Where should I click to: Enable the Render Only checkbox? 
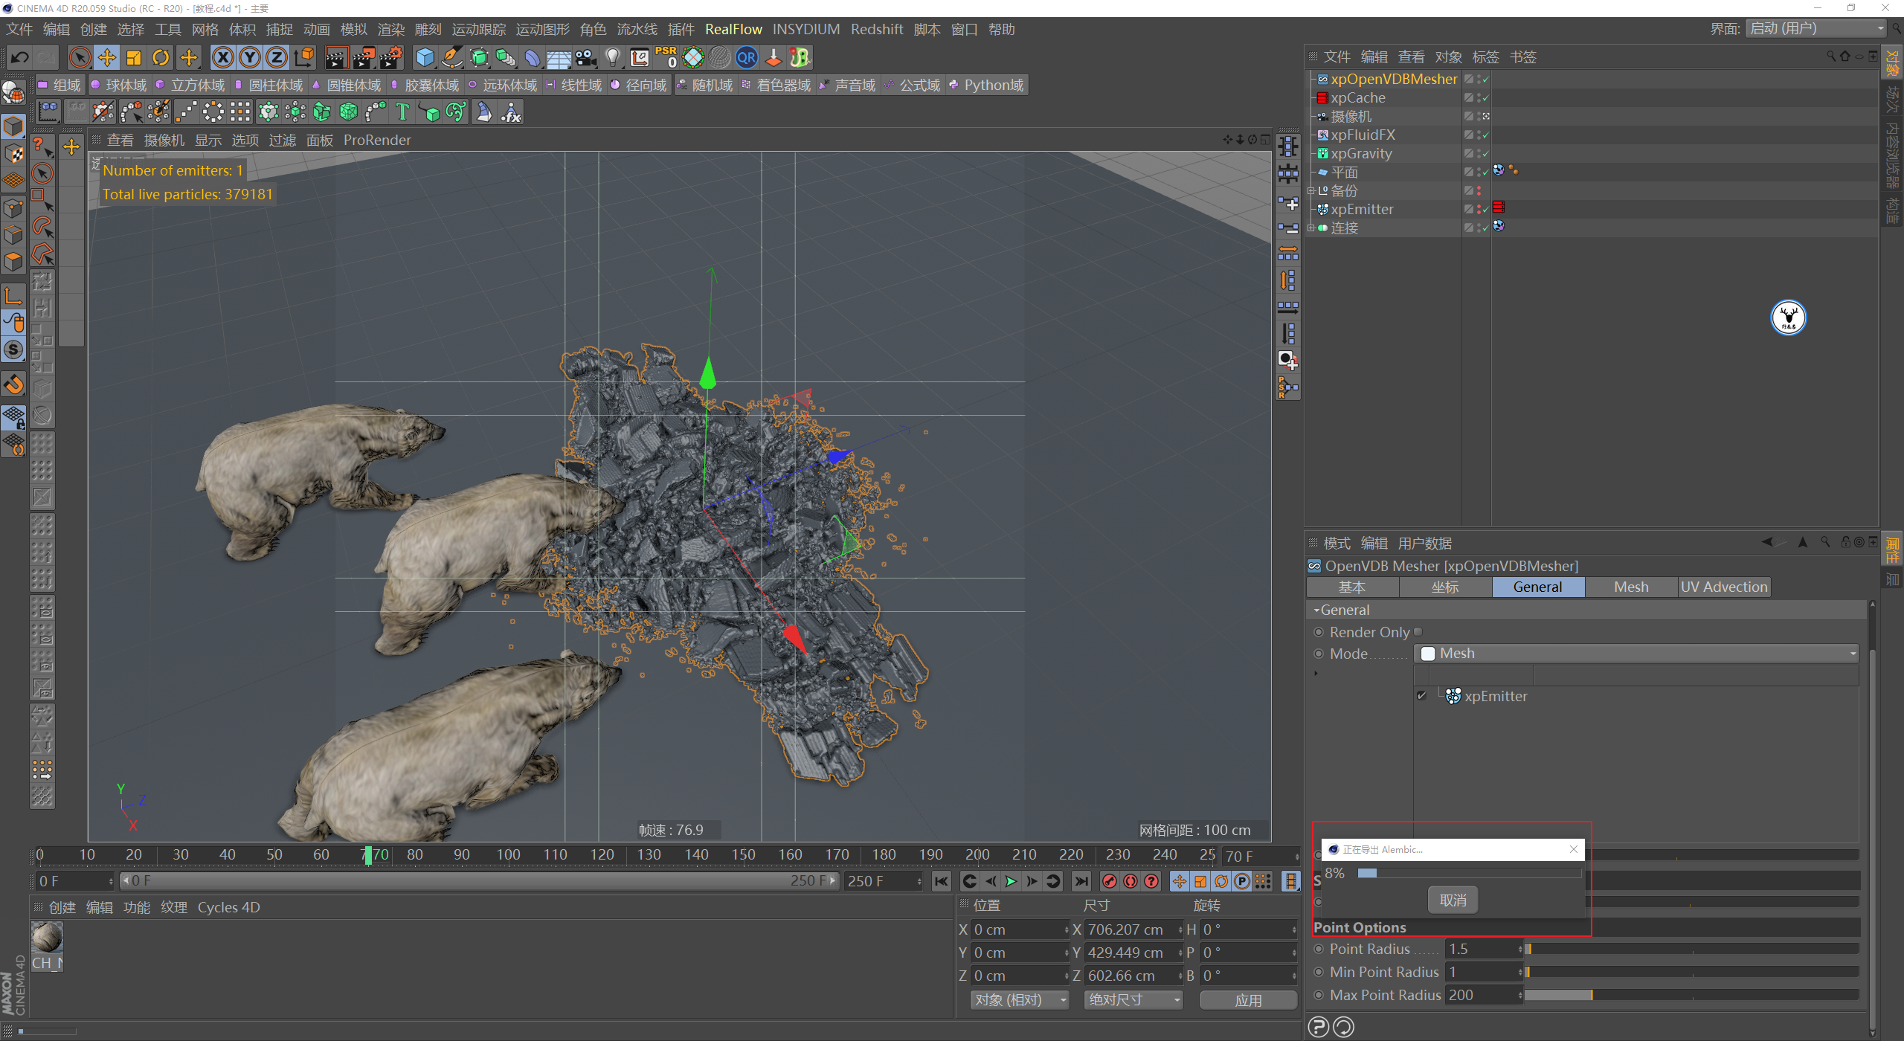[x=1418, y=632]
